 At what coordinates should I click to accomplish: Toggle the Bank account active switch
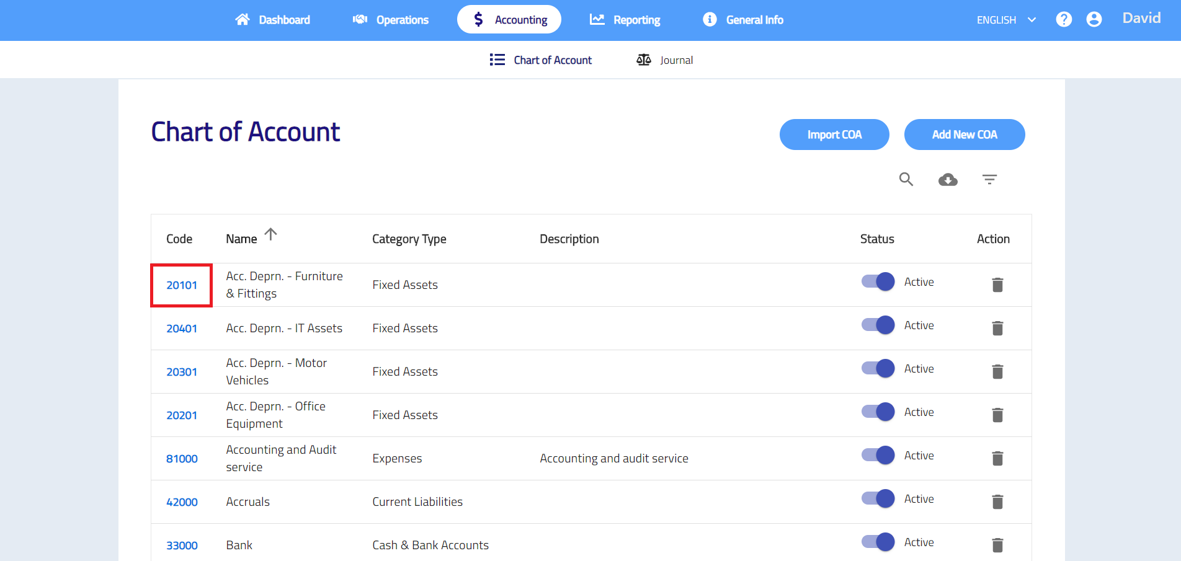pos(878,542)
